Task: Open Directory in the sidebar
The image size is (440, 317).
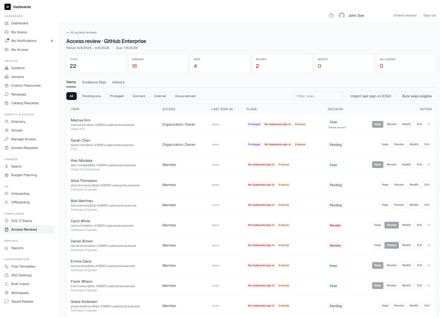Action: click(29, 122)
